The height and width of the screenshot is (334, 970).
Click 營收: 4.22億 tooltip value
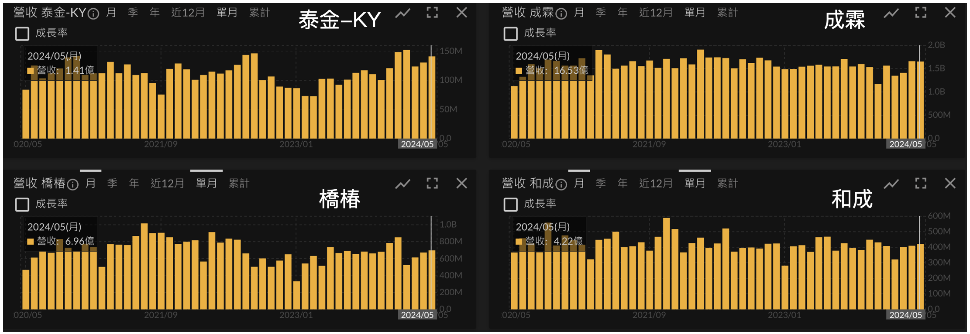pos(549,241)
